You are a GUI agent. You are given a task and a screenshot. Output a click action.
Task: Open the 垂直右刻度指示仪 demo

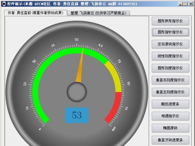pos(170,80)
